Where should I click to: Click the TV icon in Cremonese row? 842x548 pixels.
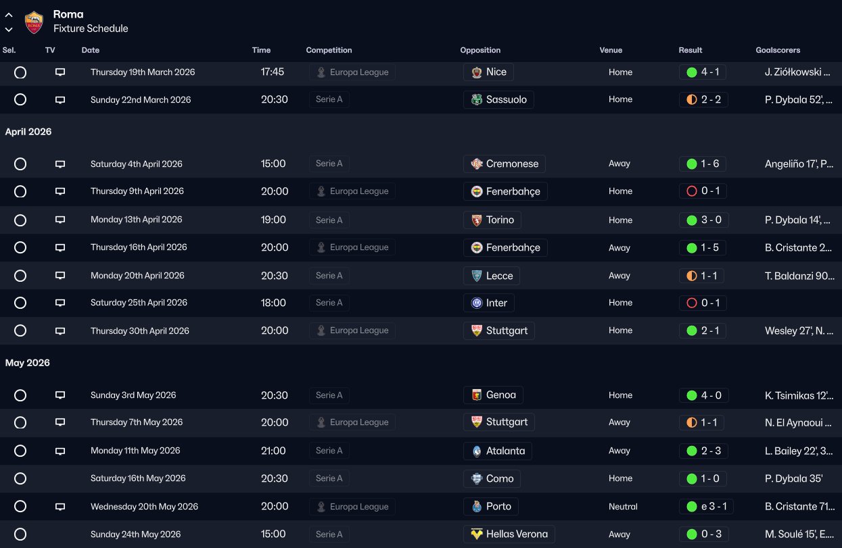(60, 164)
